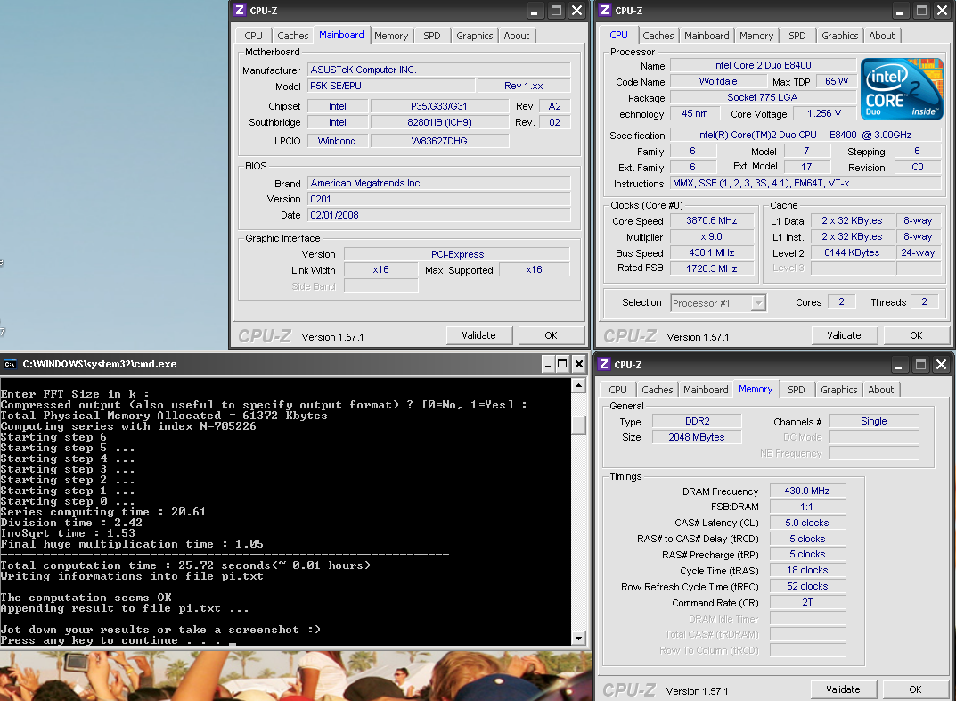Click the CPU-Z icon in the Mainboard window title bar
956x701 pixels.
240,10
